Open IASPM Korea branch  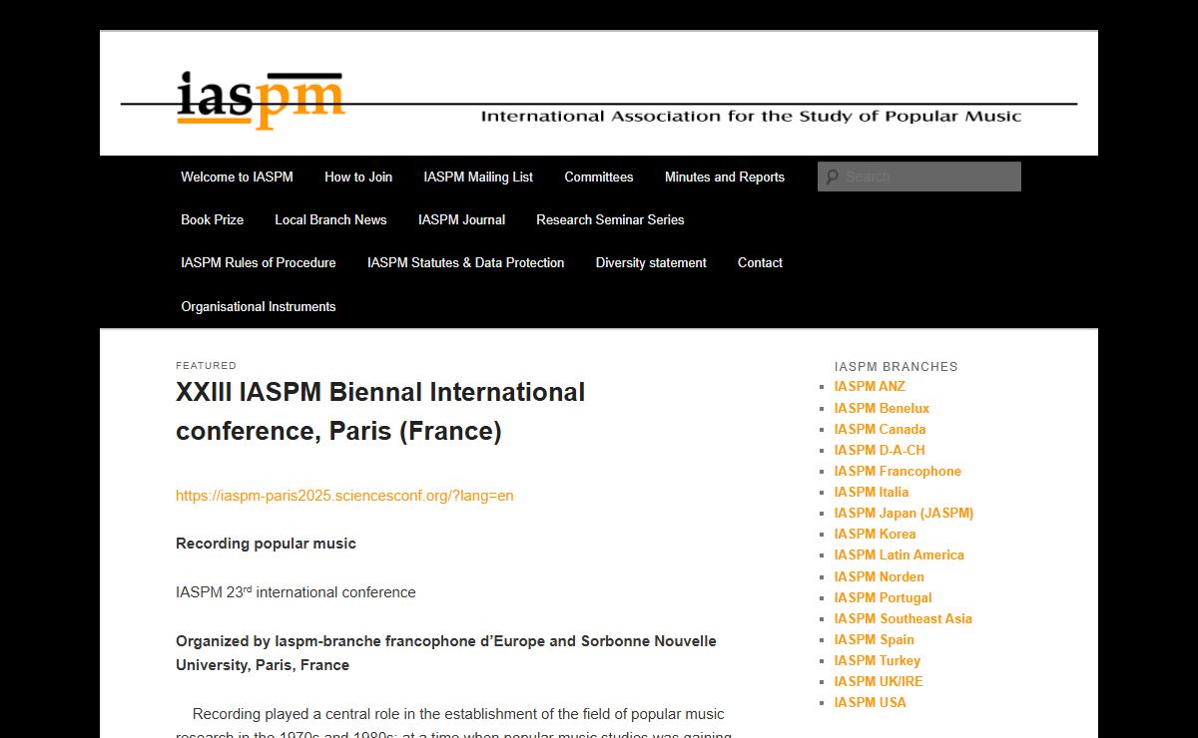point(875,534)
